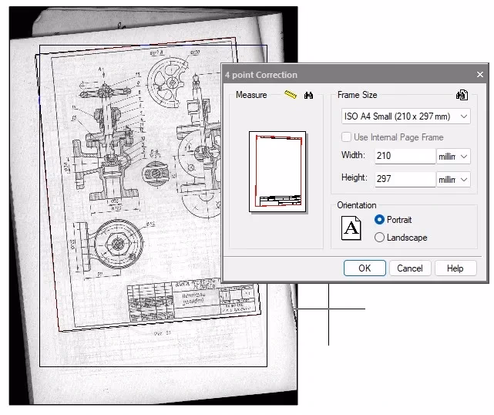
Task: Open the Height units dropdown
Action: (x=453, y=180)
